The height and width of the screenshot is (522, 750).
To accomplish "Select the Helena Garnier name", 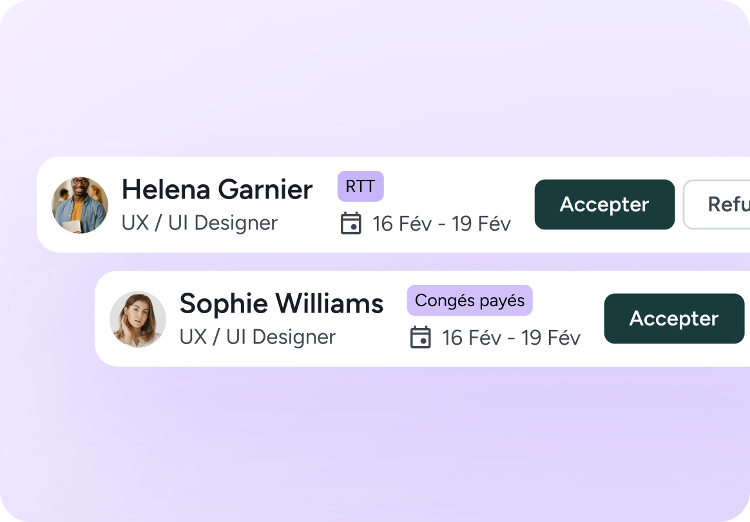I will (217, 189).
